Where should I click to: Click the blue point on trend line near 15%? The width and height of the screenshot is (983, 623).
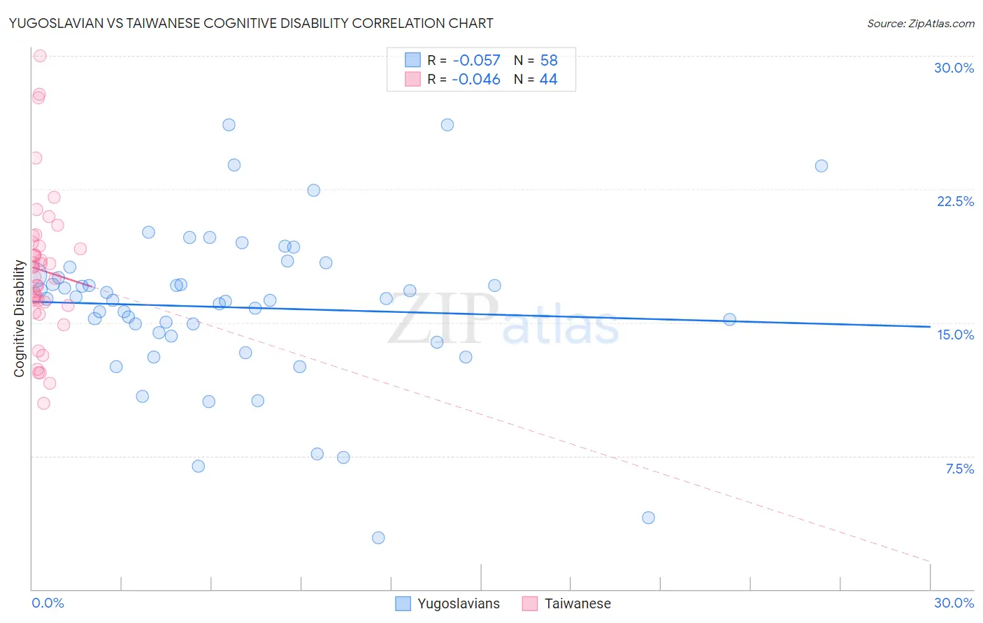click(x=729, y=319)
